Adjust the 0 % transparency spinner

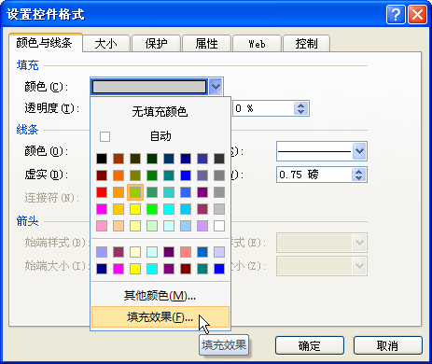[300, 108]
